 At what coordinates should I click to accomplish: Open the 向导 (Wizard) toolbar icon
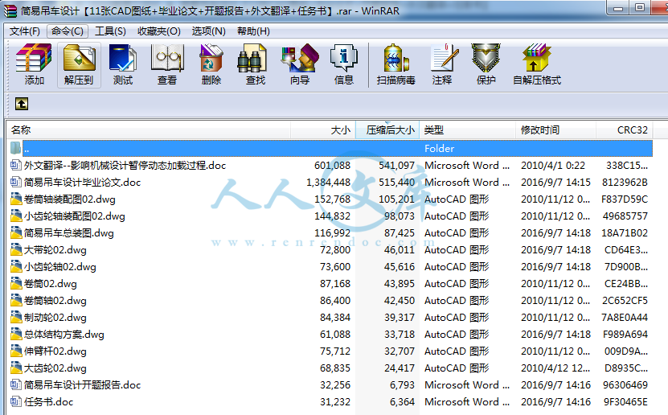coord(300,65)
